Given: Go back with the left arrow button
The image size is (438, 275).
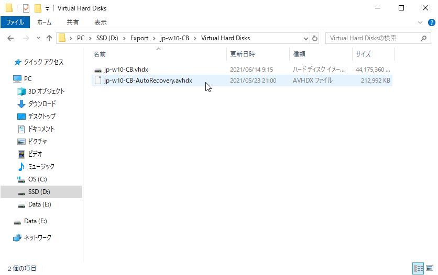Looking at the screenshot, I should (x=10, y=38).
